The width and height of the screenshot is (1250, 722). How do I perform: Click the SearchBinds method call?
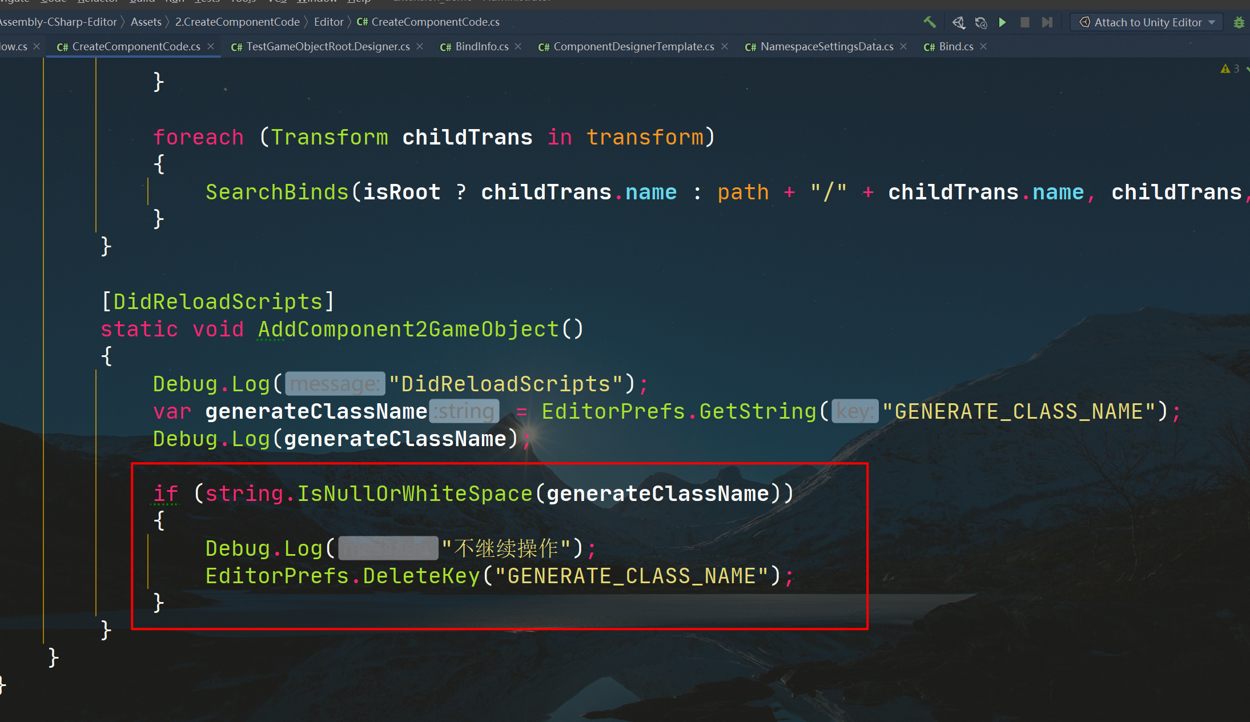click(x=277, y=192)
